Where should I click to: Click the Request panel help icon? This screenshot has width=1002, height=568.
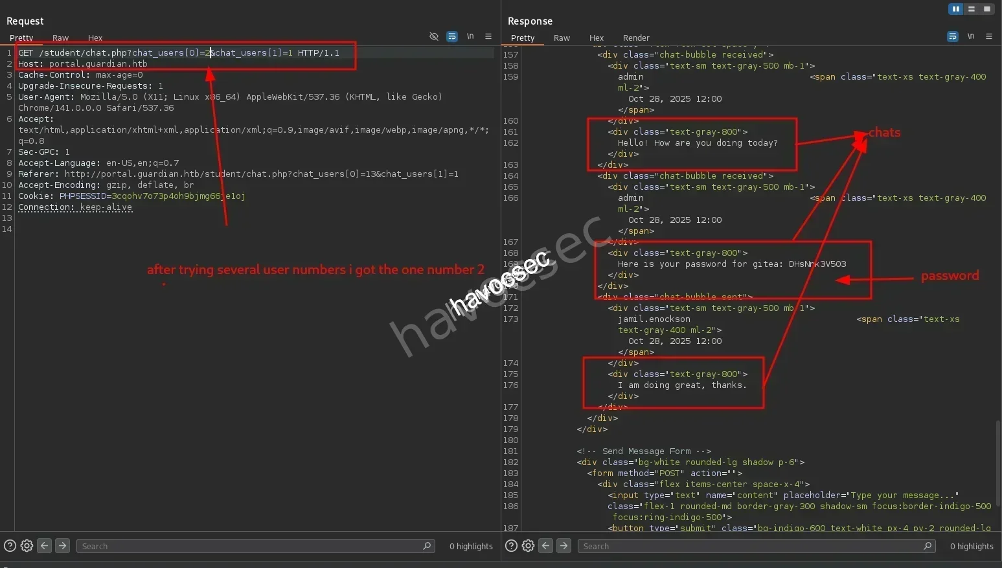tap(10, 546)
